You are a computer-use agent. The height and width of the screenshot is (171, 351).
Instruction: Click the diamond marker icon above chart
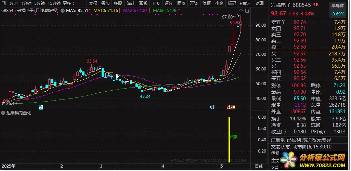click(x=241, y=11)
